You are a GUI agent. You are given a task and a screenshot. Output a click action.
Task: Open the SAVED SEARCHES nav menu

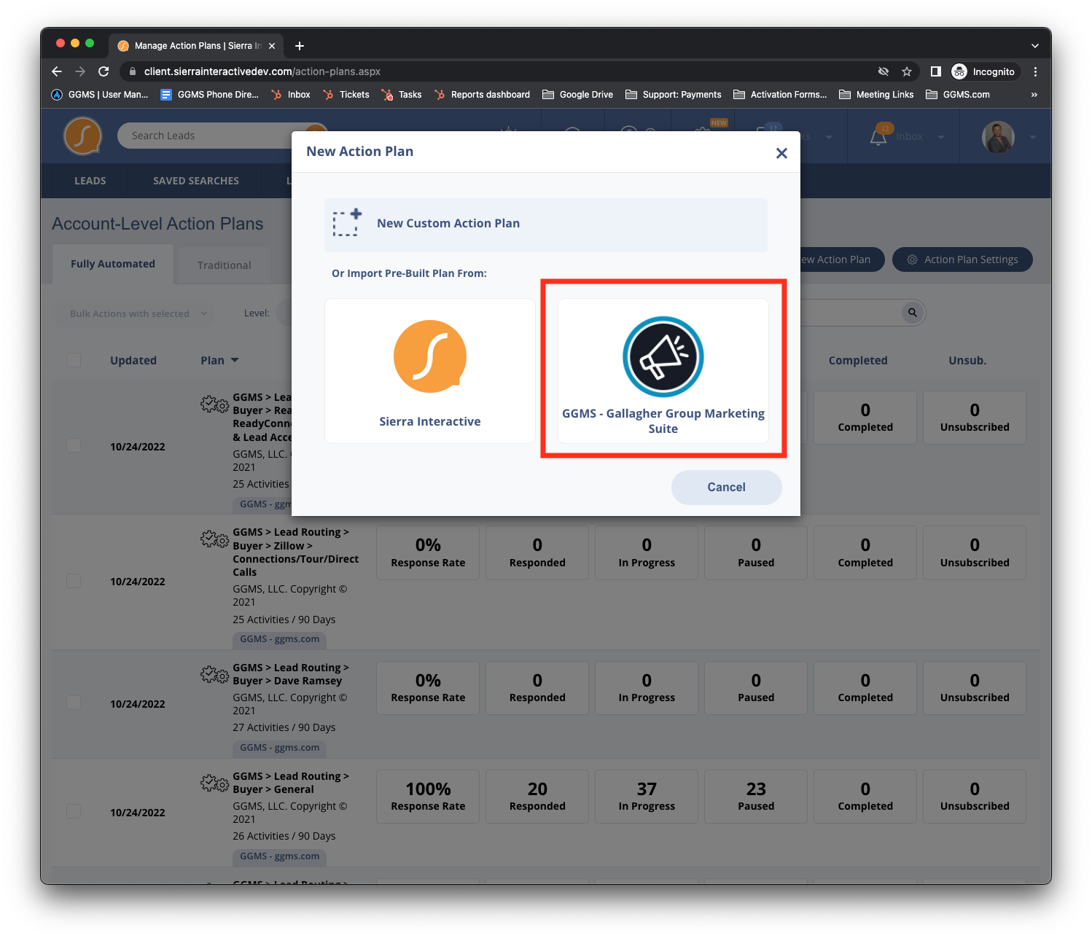coord(196,181)
